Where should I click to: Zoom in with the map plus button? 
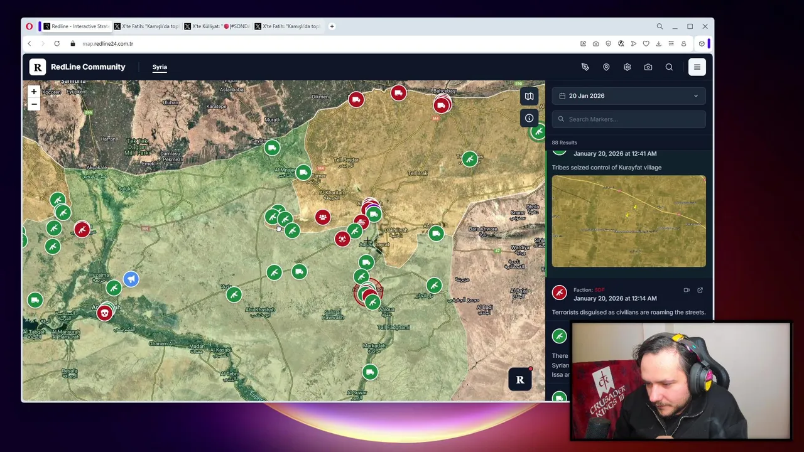click(x=34, y=92)
